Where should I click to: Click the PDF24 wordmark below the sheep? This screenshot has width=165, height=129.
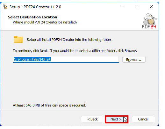149,27
